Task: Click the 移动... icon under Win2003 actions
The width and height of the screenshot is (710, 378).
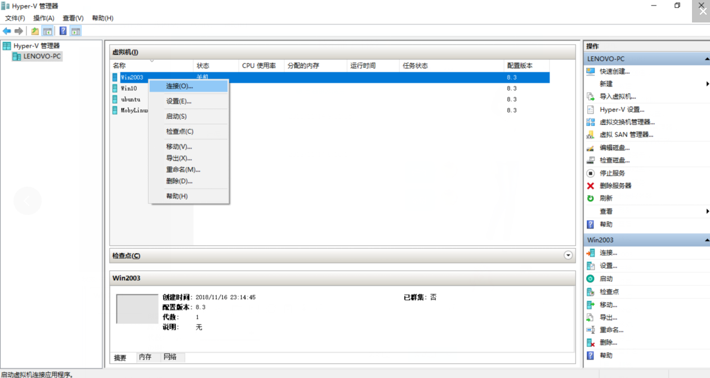Action: (x=591, y=305)
